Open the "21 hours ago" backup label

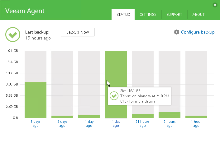pos(143,123)
